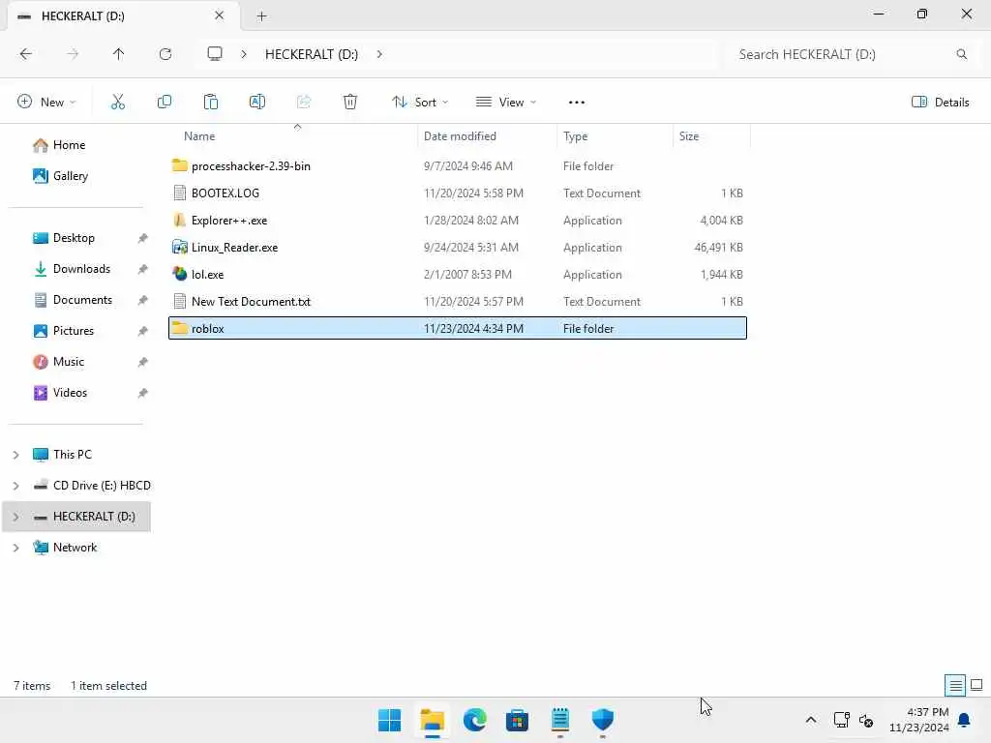
Task: Open the New dropdown menu
Action: tap(46, 102)
